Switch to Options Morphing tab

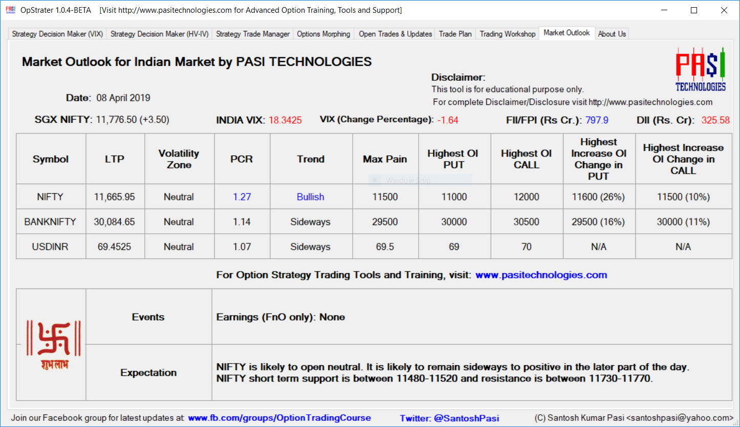click(323, 34)
